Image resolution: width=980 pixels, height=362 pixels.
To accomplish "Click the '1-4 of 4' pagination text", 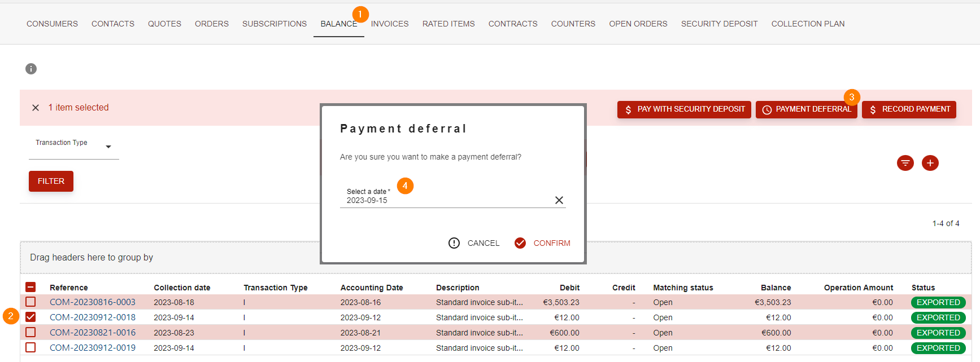I will click(946, 223).
